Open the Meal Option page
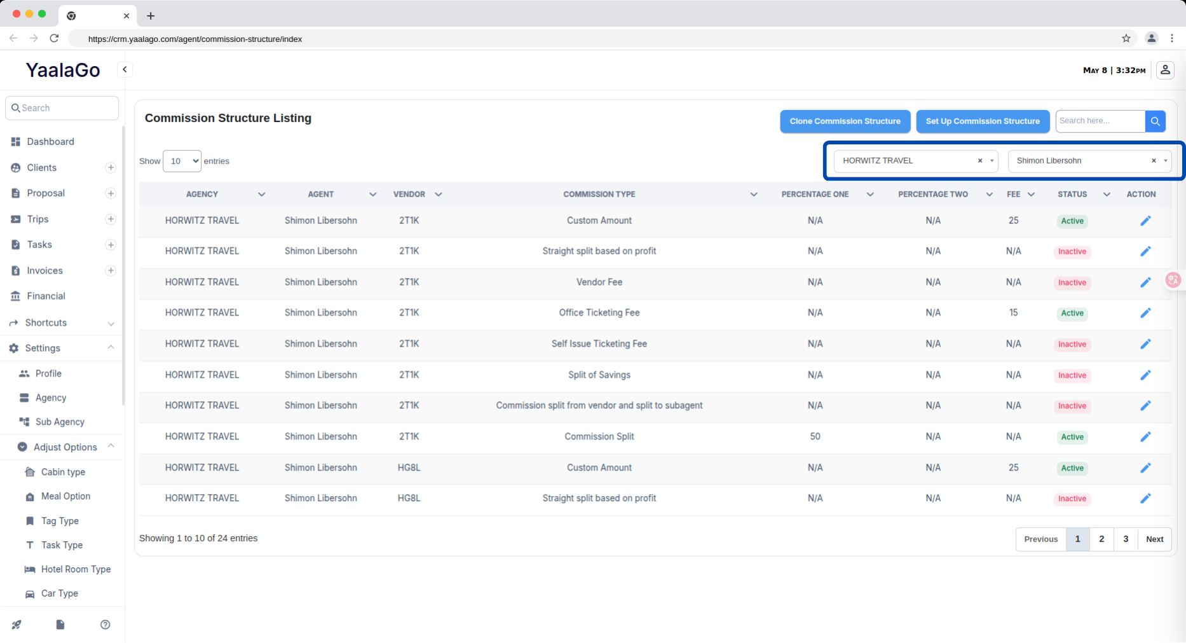The image size is (1186, 643). click(65, 497)
